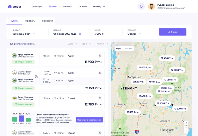This screenshot has height=136, width=198.
Task: Switch map to Спутник view
Action: [x=129, y=48]
